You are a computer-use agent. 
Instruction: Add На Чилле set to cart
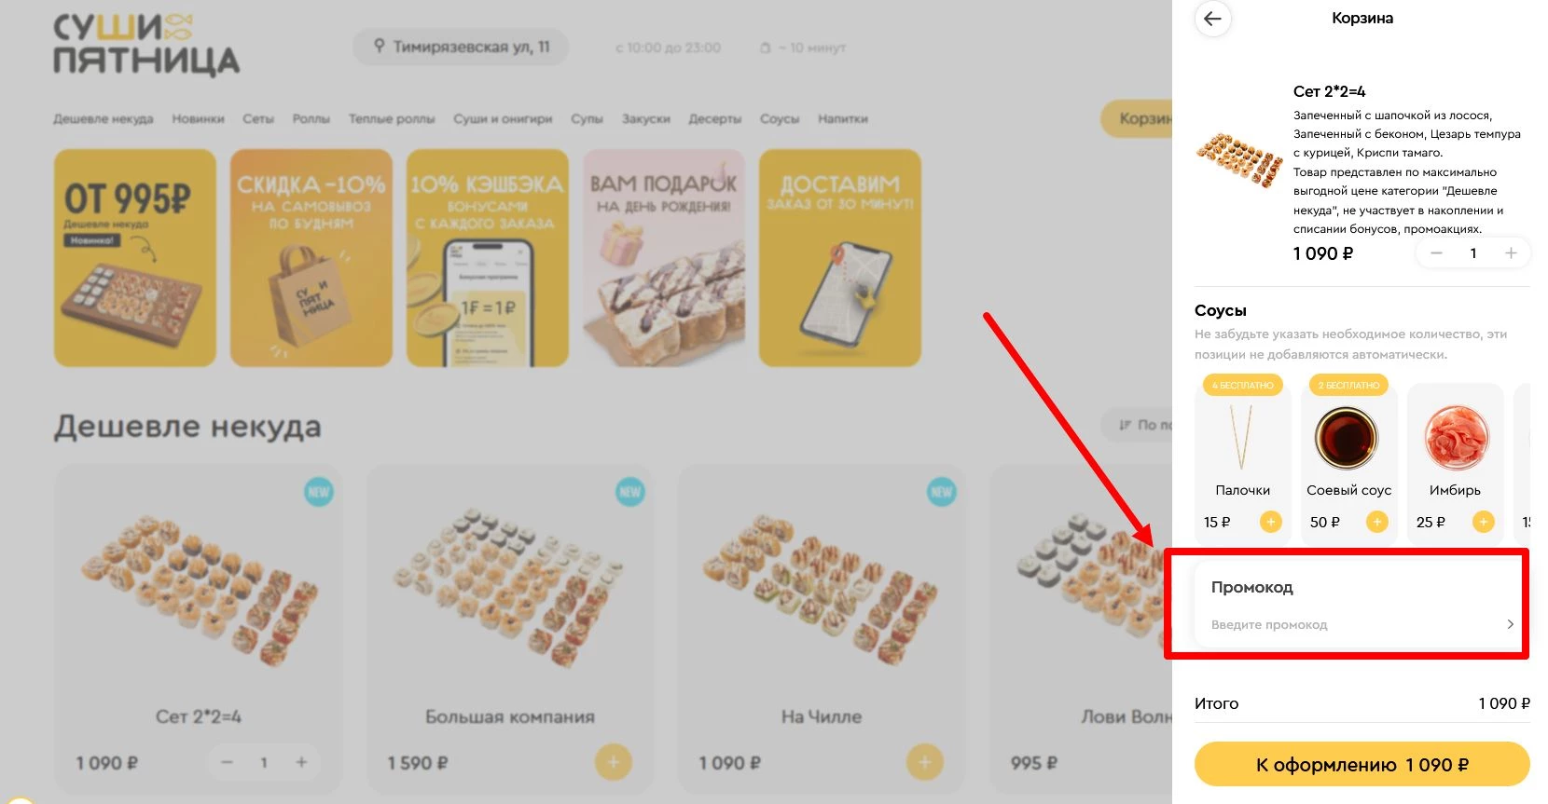tap(924, 762)
